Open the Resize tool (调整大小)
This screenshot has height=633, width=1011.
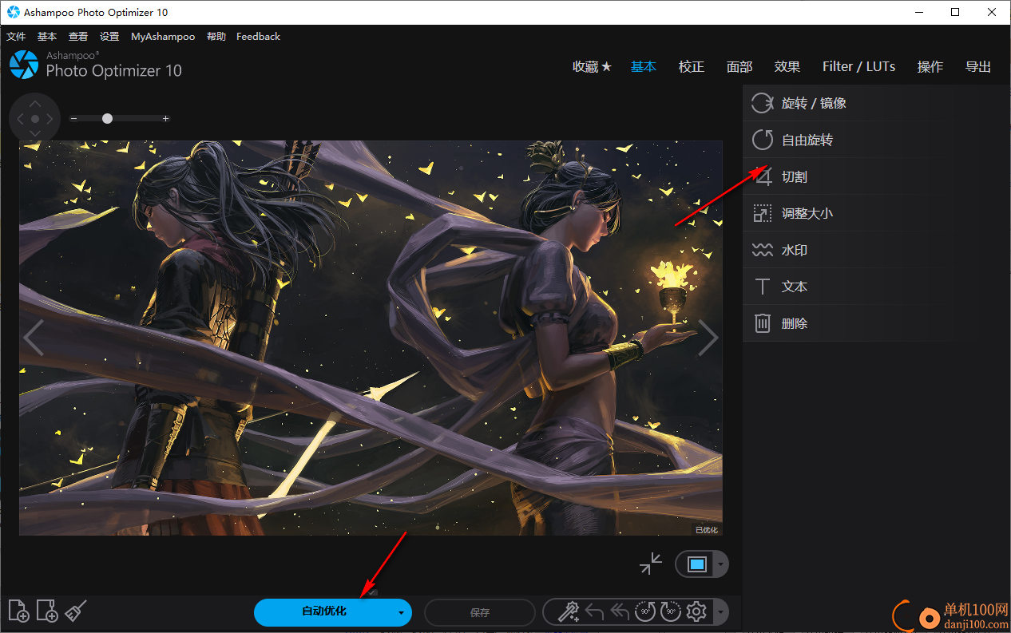[875, 213]
